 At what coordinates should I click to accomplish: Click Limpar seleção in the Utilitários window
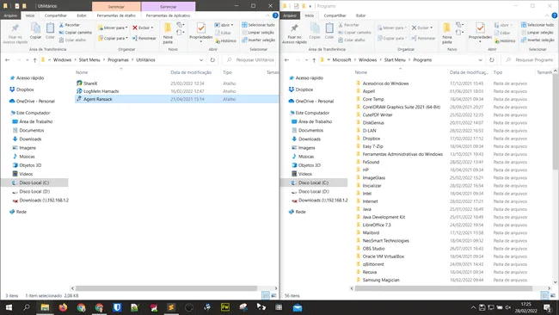[258, 33]
